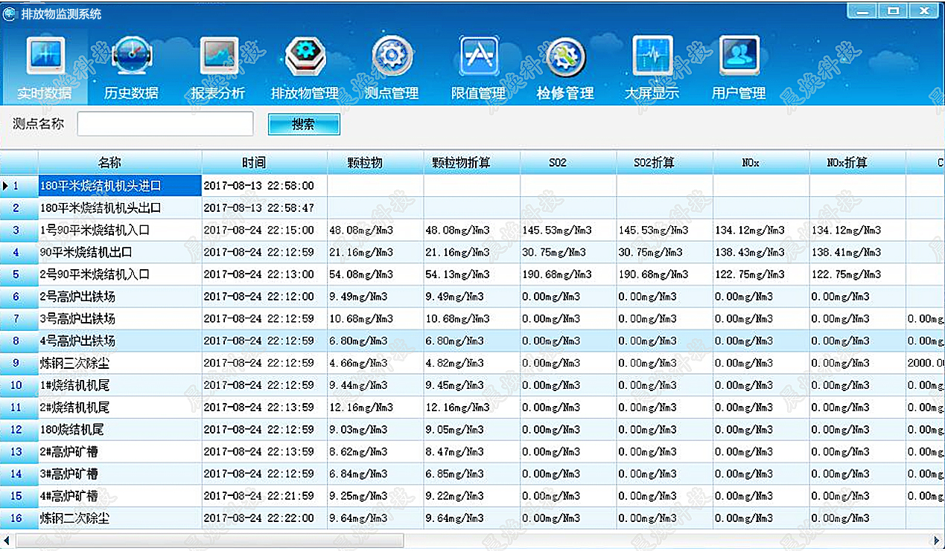Select row 1 180平米烧结机机头进口

pyautogui.click(x=119, y=186)
